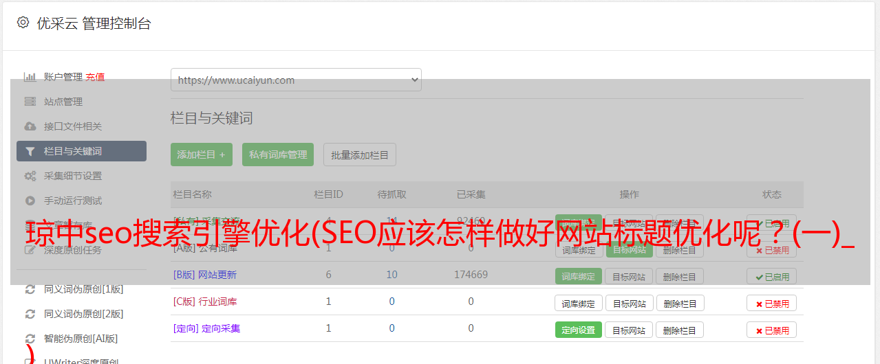Open the [C版] 行业词库 column link
This screenshot has width=880, height=364.
205,302
